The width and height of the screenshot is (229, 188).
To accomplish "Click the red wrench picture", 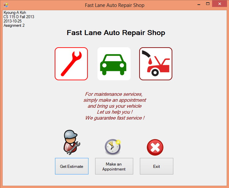I will tap(71, 64).
